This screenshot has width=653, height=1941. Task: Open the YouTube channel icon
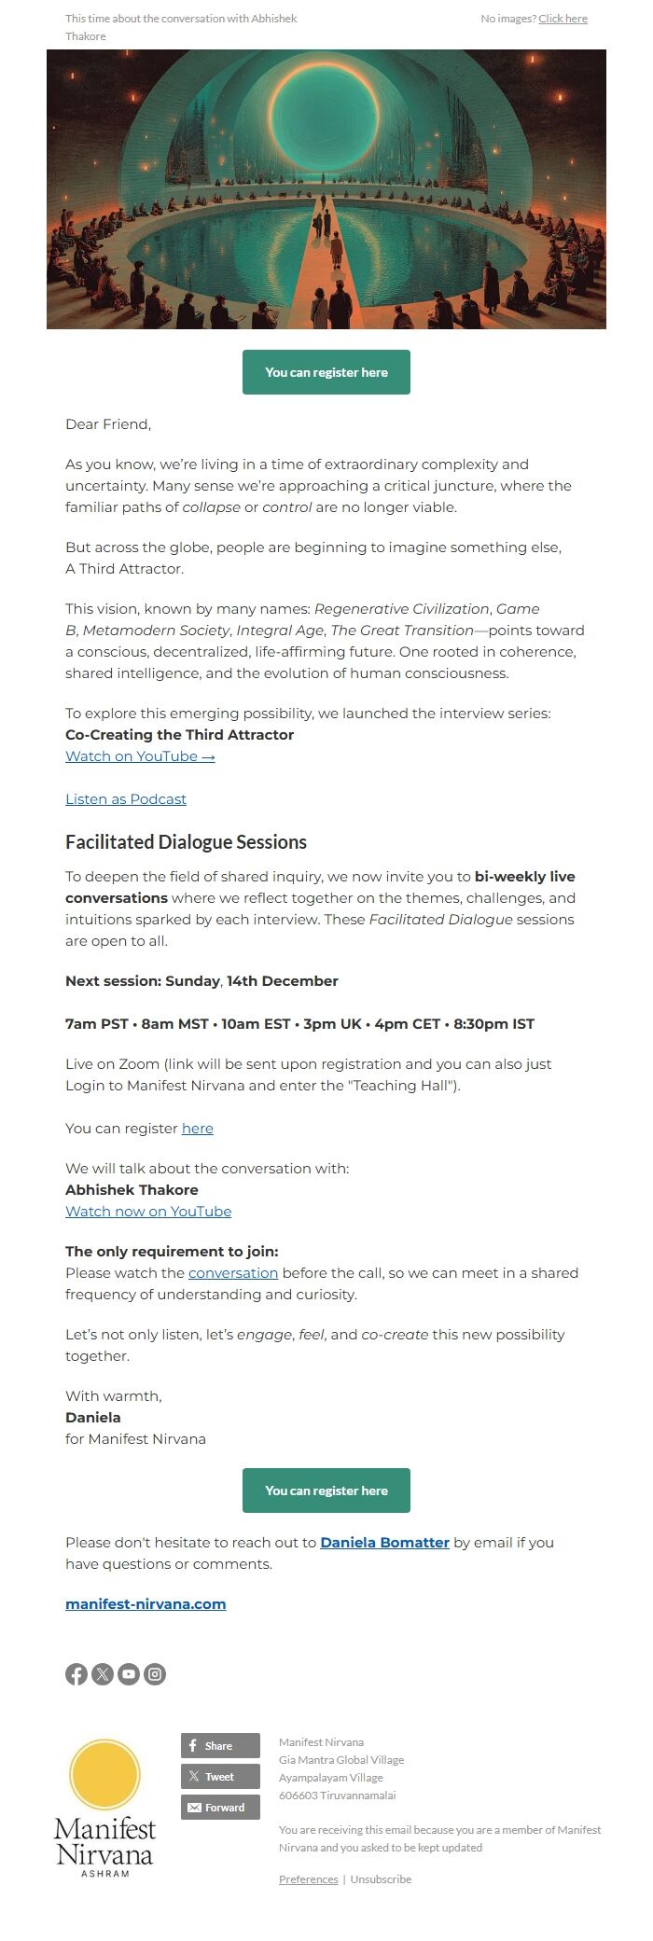coord(129,1673)
